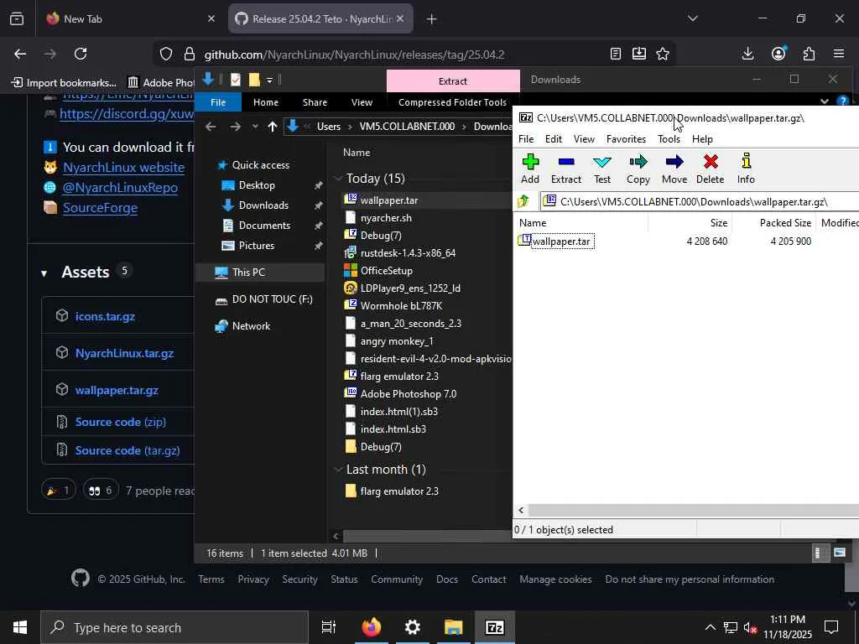Screen dimensions: 859x644
Task: Collapse the Assets section
Action: [44, 273]
